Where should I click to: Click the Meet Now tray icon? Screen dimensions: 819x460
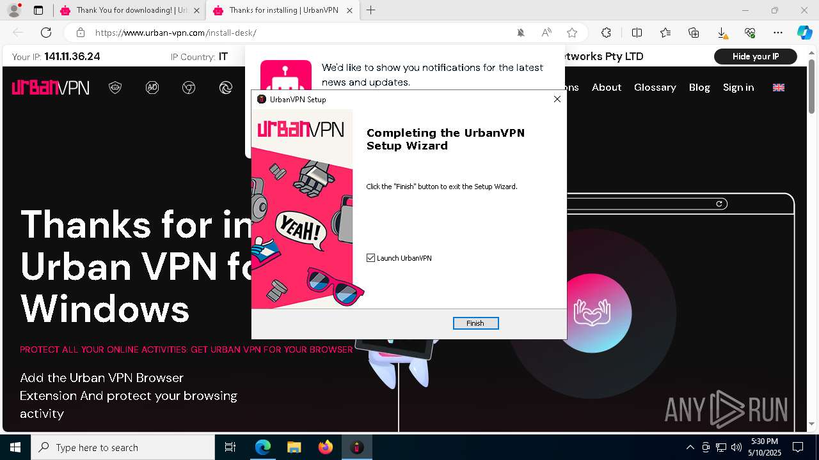[x=706, y=447]
